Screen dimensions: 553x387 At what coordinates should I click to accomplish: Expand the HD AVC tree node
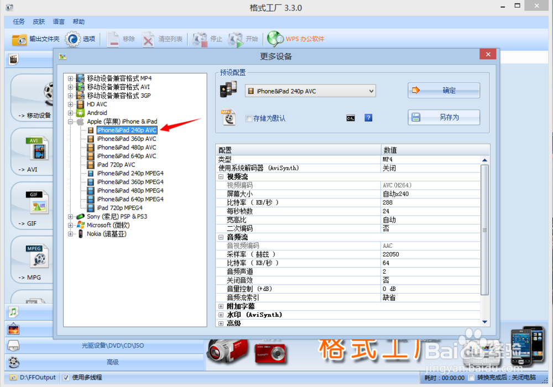tap(71, 104)
